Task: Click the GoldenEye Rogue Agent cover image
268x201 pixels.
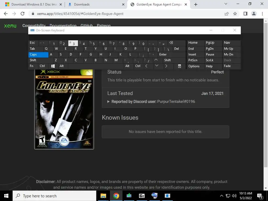Action: (64, 109)
